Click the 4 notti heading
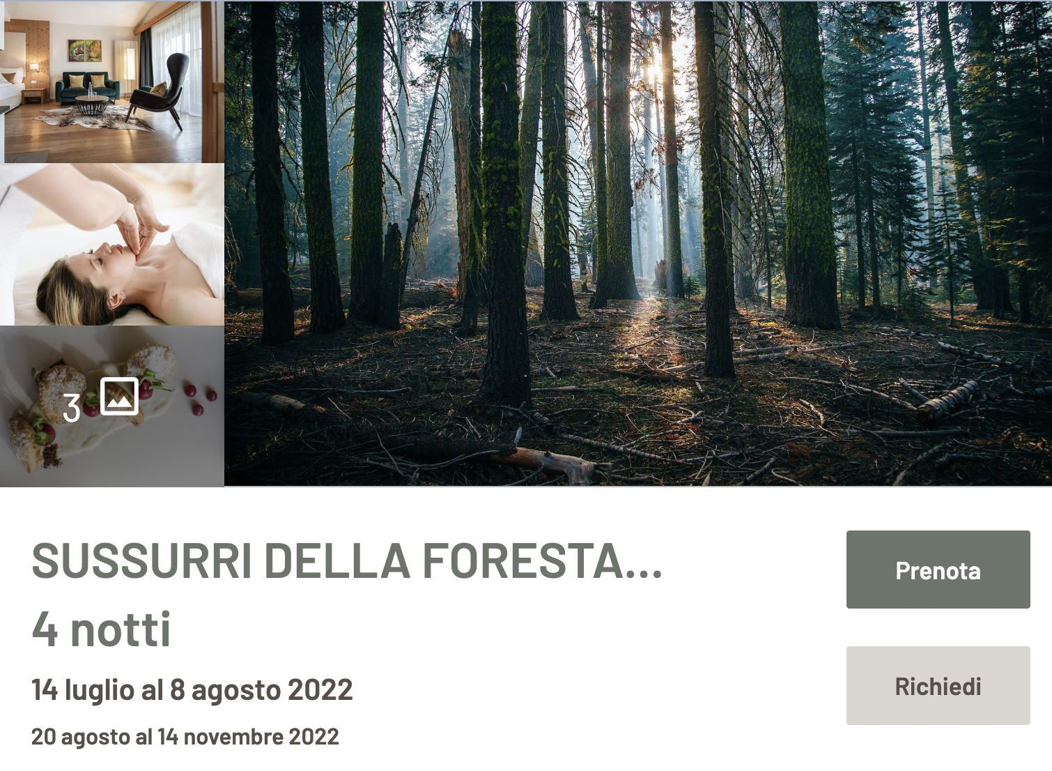Screen dimensions: 1052x771 (x=101, y=629)
